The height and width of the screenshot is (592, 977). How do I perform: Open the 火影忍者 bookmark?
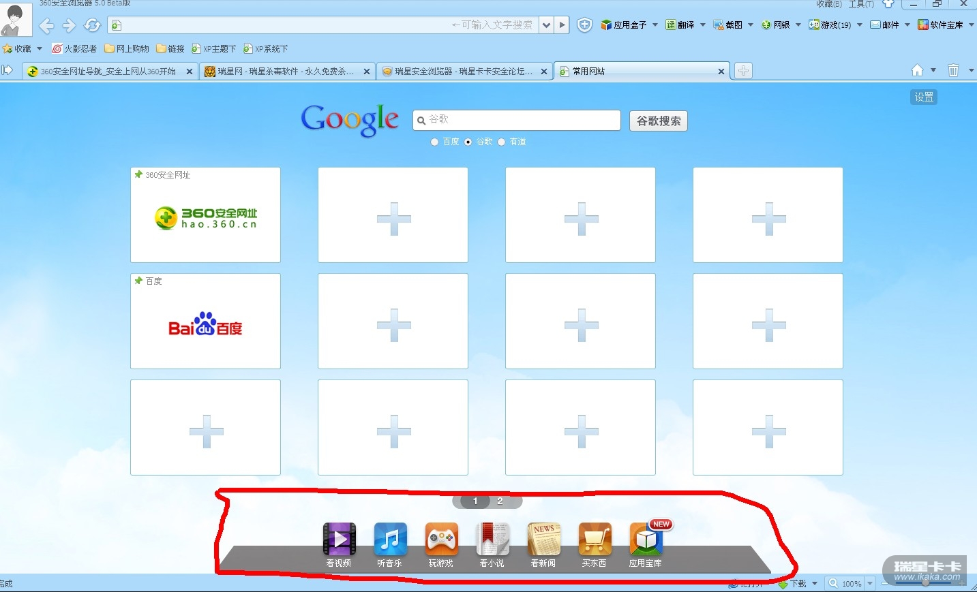click(x=74, y=48)
